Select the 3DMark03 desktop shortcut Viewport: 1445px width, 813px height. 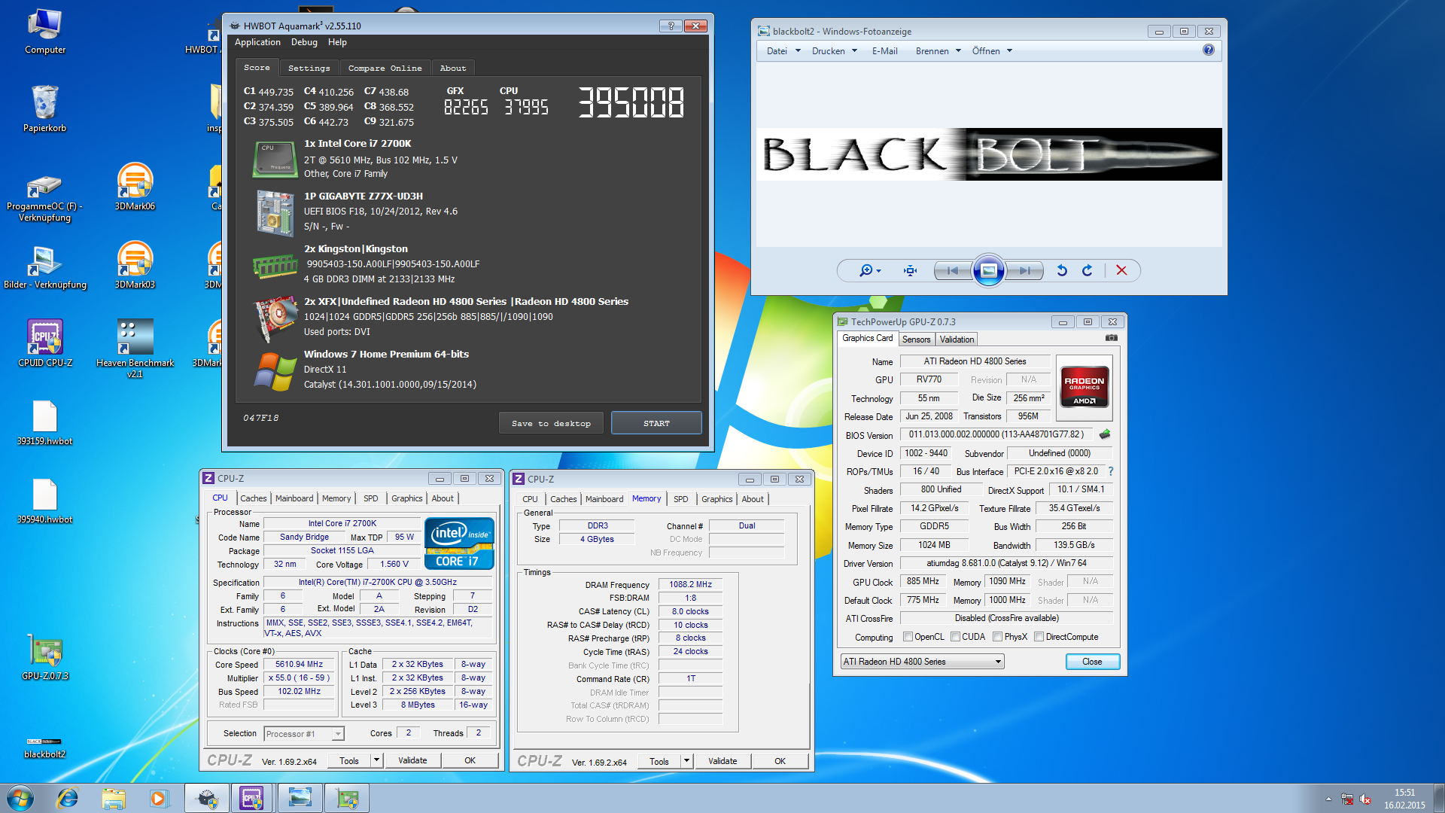135,265
